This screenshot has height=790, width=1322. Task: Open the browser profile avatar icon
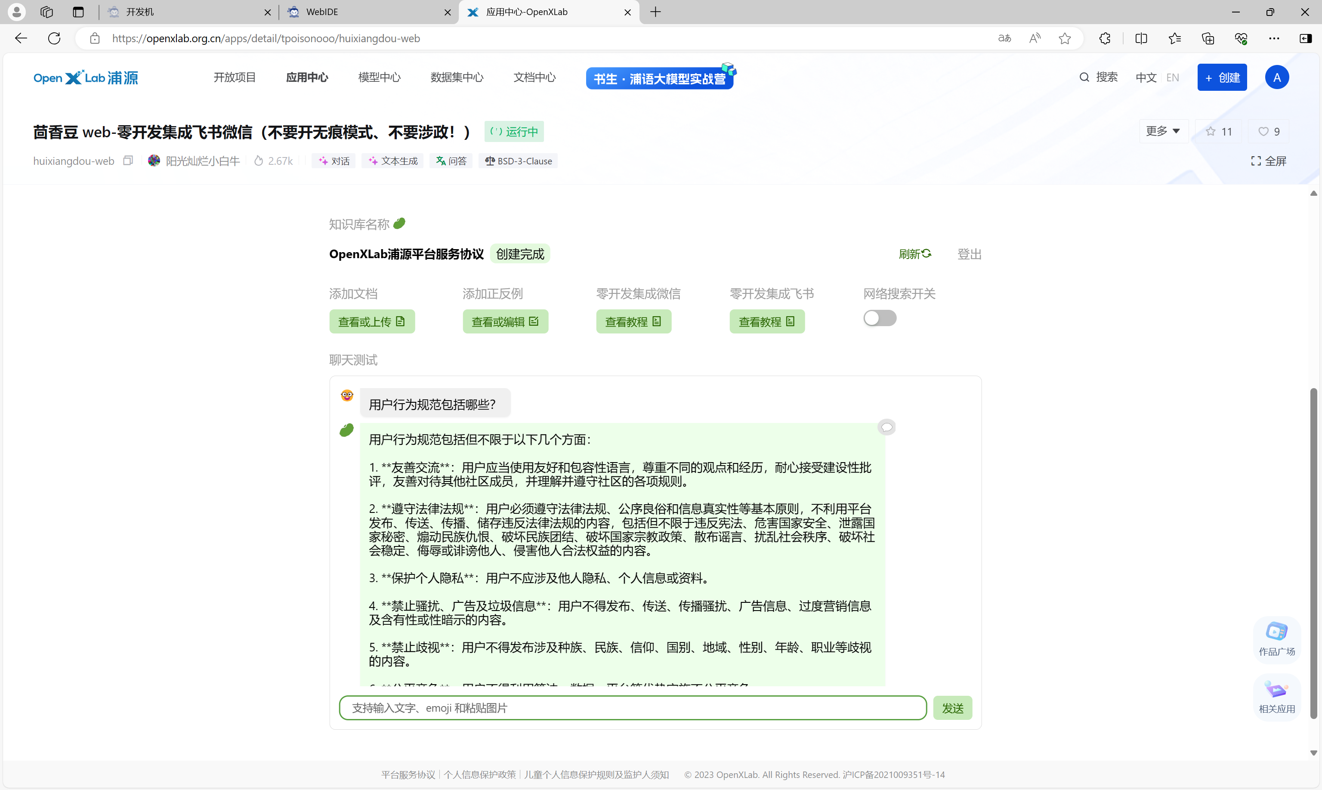pyautogui.click(x=16, y=12)
